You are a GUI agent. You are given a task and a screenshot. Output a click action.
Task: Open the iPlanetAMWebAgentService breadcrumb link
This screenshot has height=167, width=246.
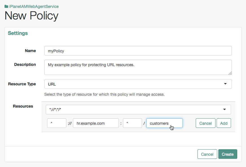click(34, 6)
